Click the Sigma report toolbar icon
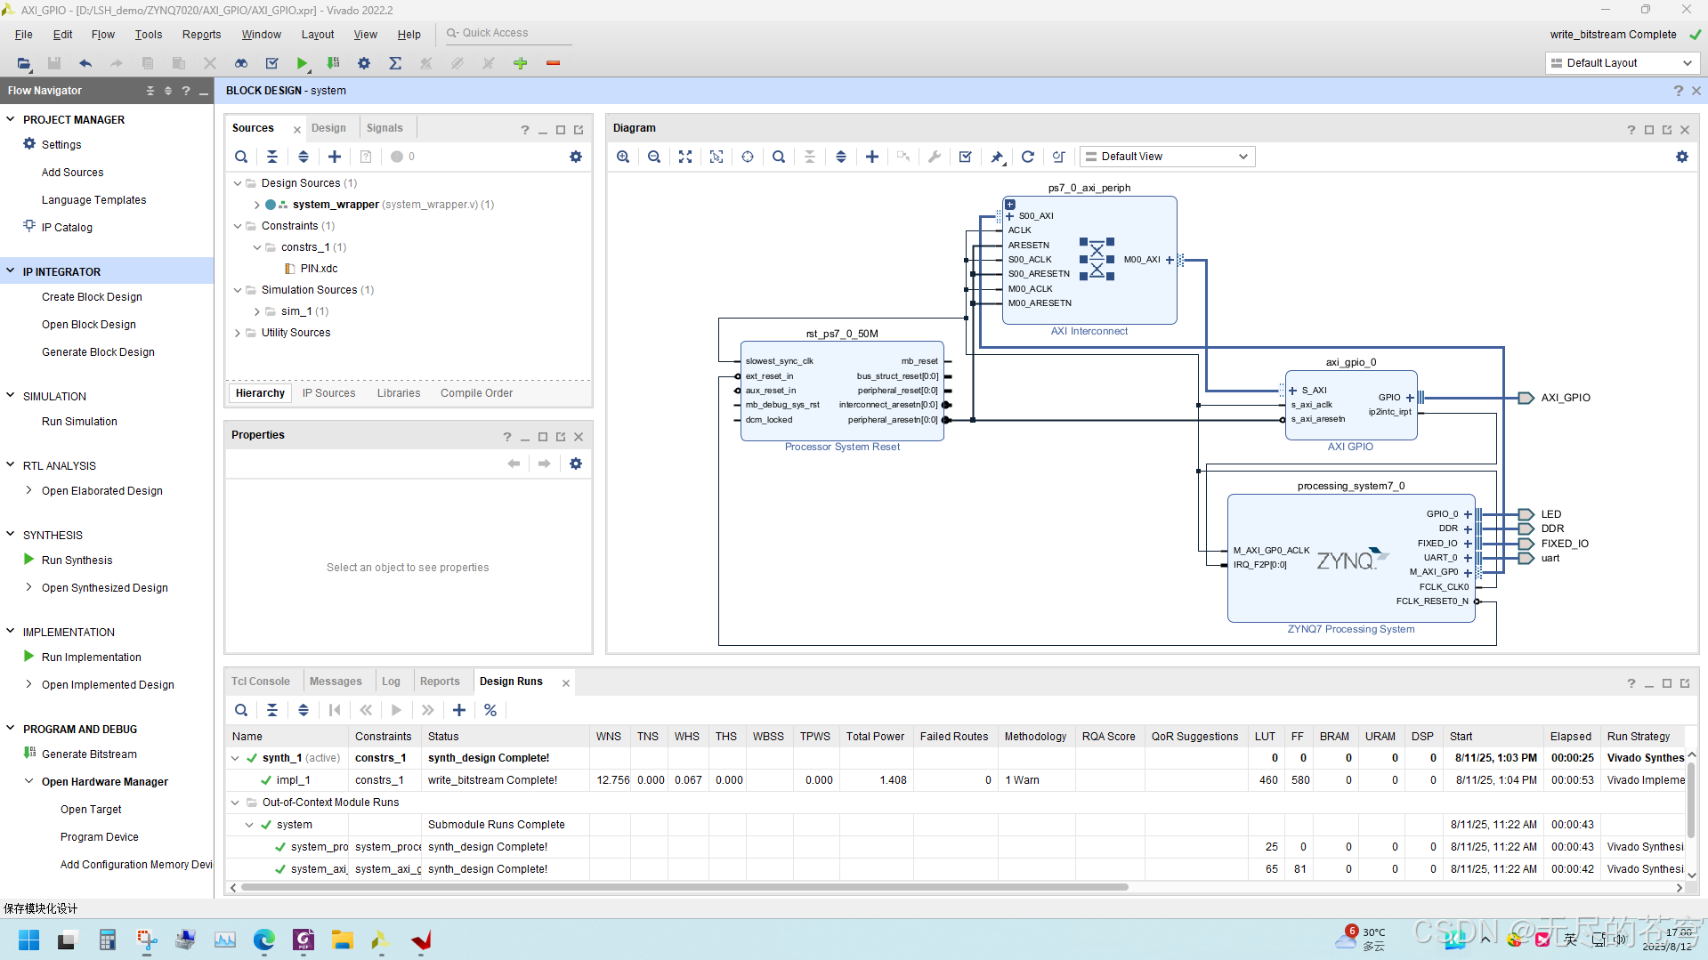 click(x=395, y=63)
